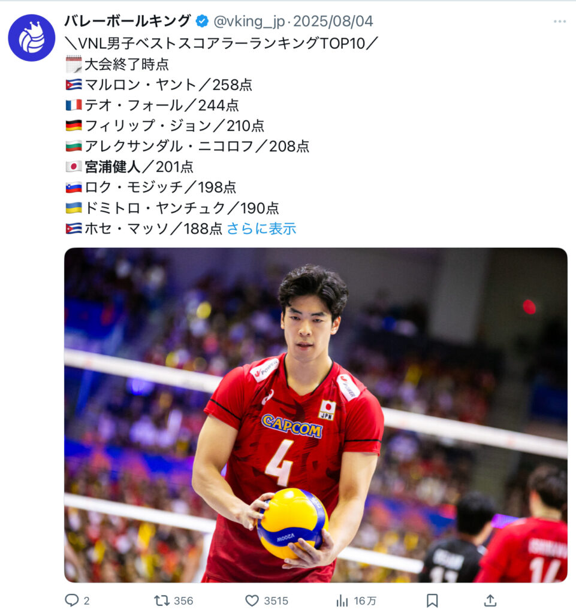The image size is (576, 613).
Task: Open the share upload icon
Action: [490, 600]
